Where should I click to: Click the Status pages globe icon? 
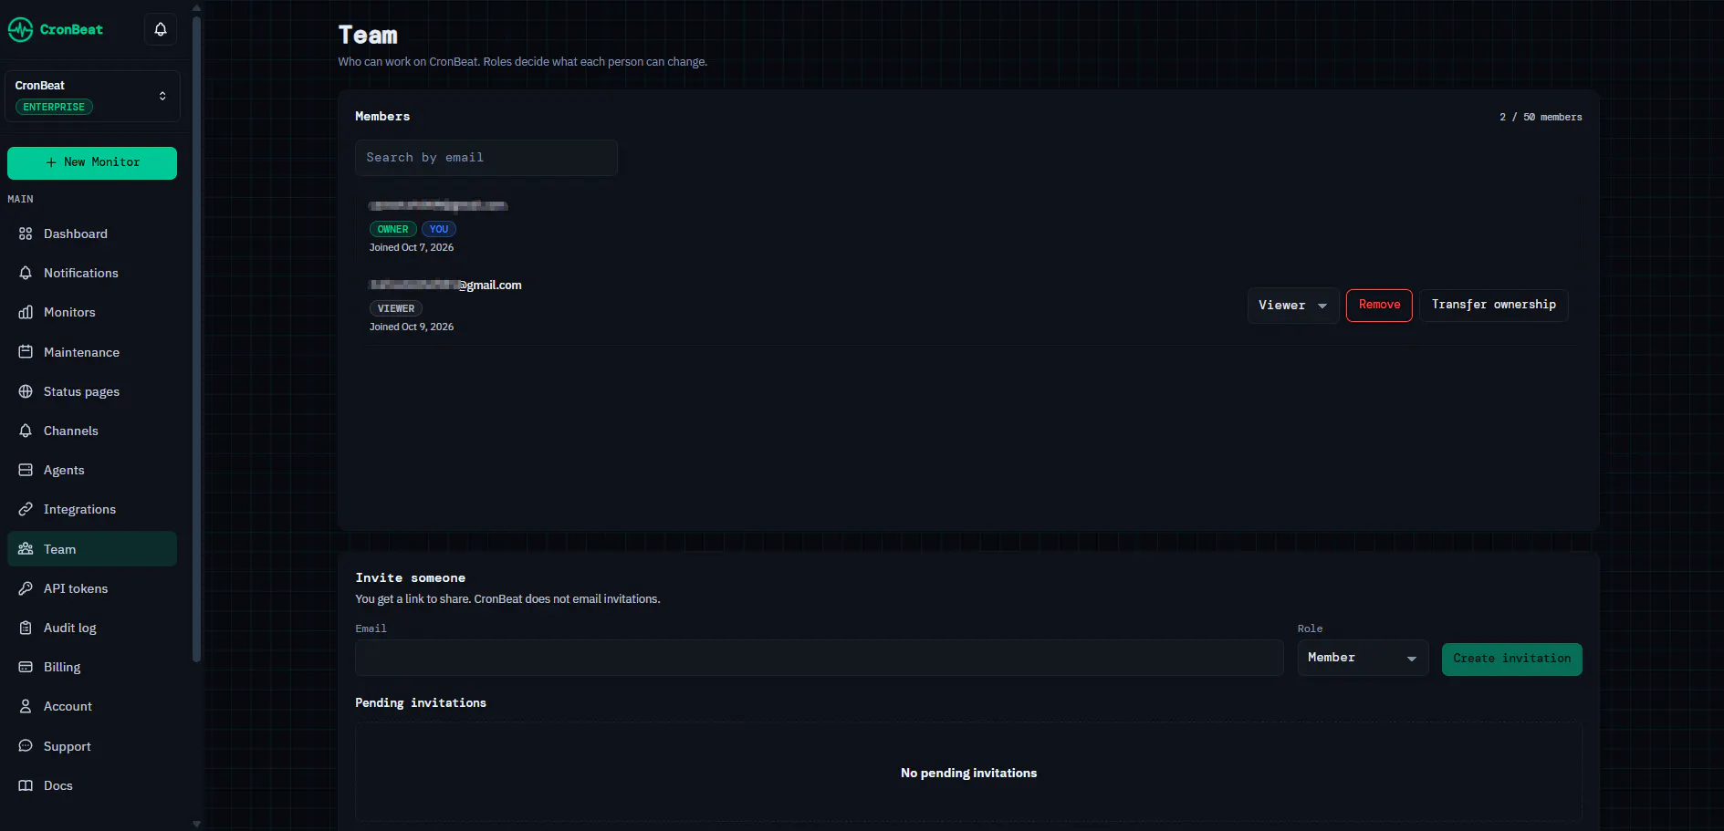coord(26,391)
